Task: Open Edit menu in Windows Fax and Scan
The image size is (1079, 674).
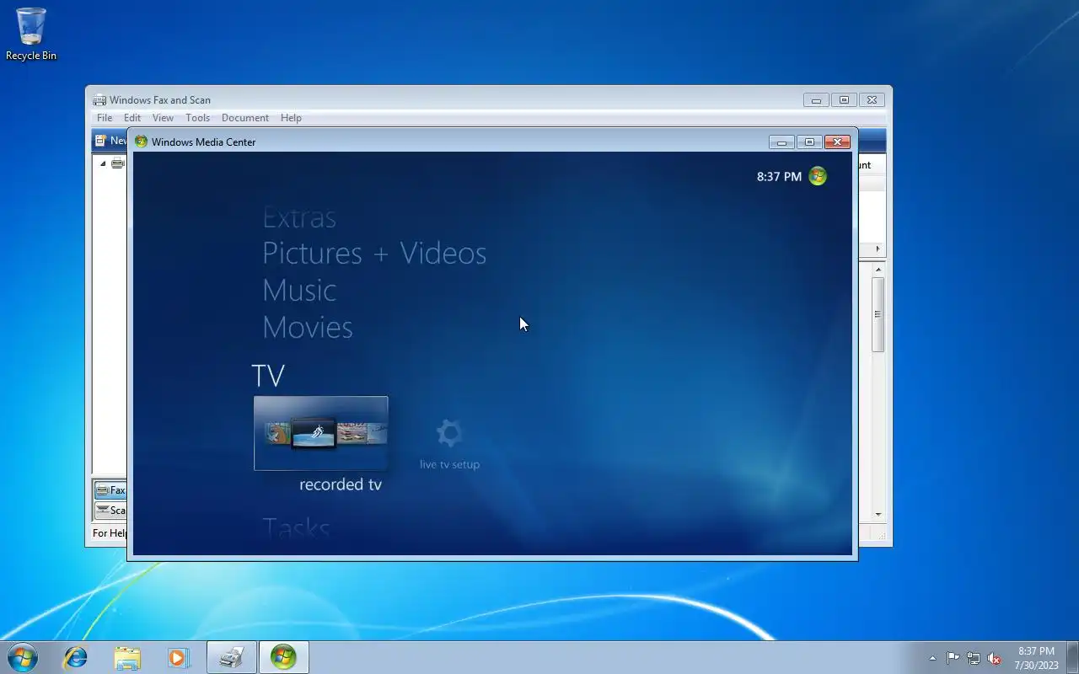Action: pyautogui.click(x=132, y=118)
